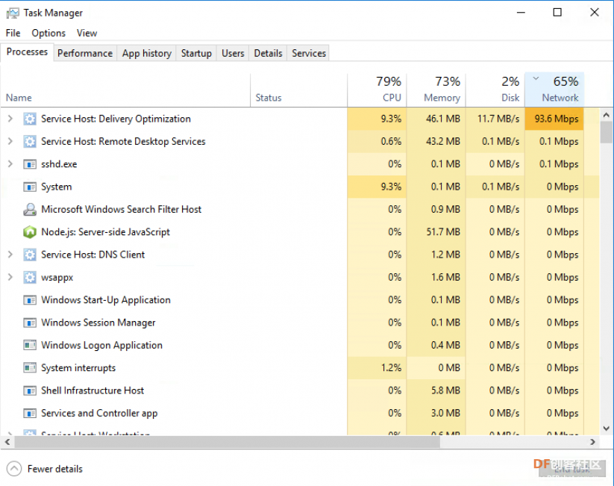Click the vertical scrollbar down arrow
The height and width of the screenshot is (486, 614).
pos(607,429)
